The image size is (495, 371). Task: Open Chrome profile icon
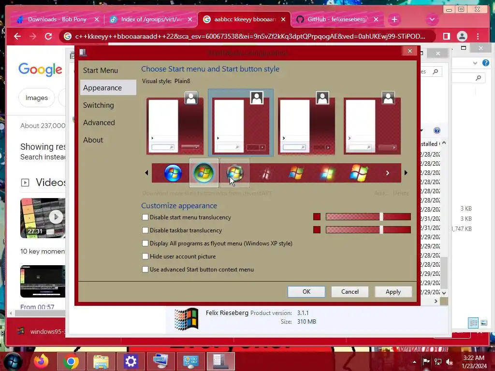(462, 36)
